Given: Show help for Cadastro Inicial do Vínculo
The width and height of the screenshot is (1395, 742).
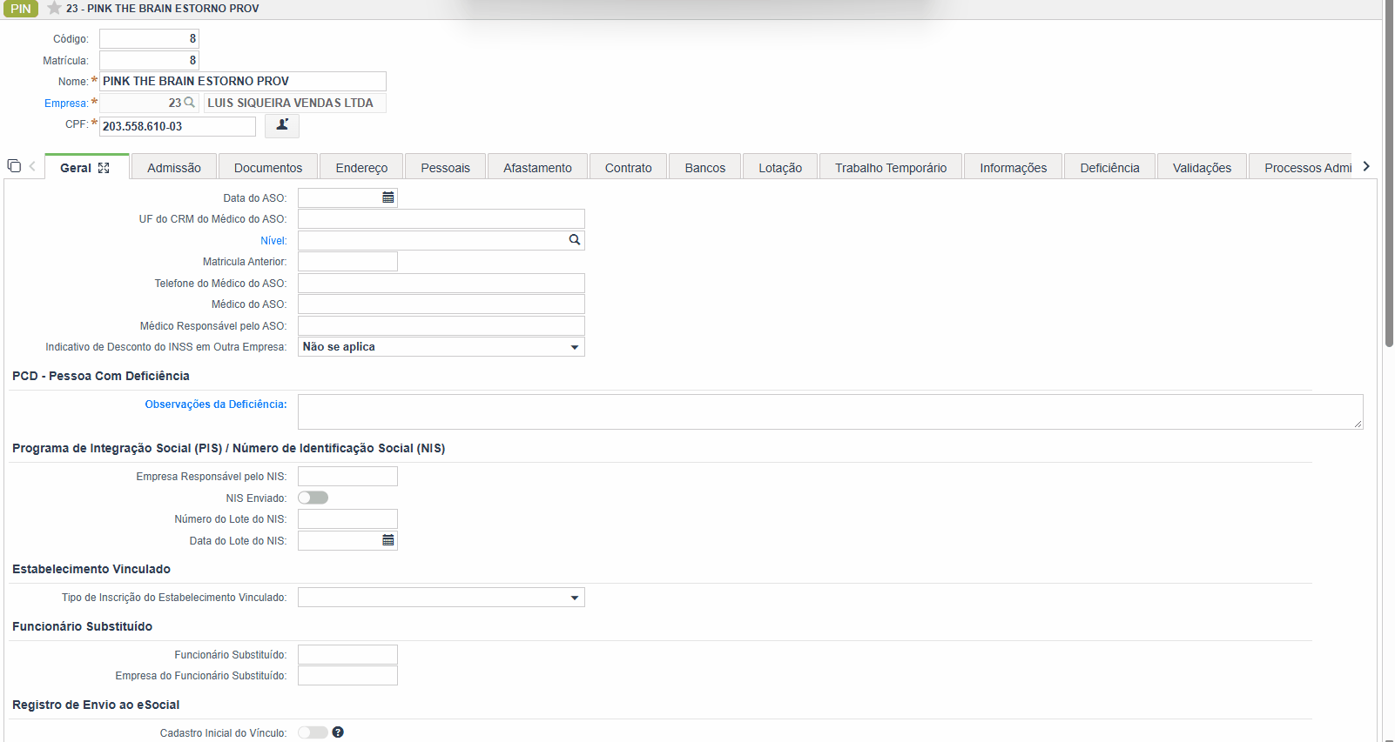Looking at the screenshot, I should click(x=338, y=732).
